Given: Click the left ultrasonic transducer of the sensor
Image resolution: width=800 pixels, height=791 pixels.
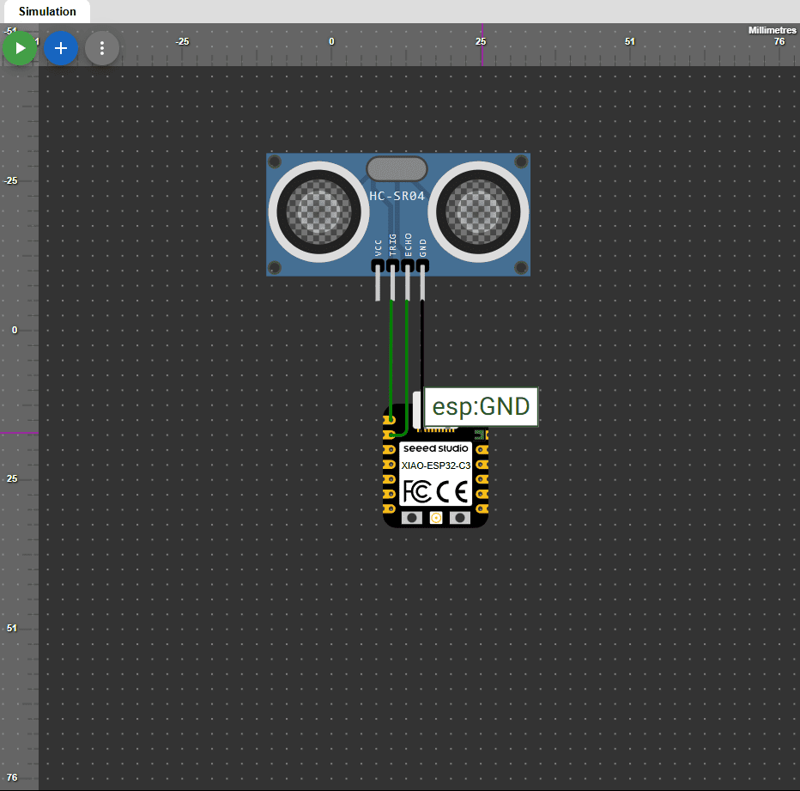Looking at the screenshot, I should 318,211.
